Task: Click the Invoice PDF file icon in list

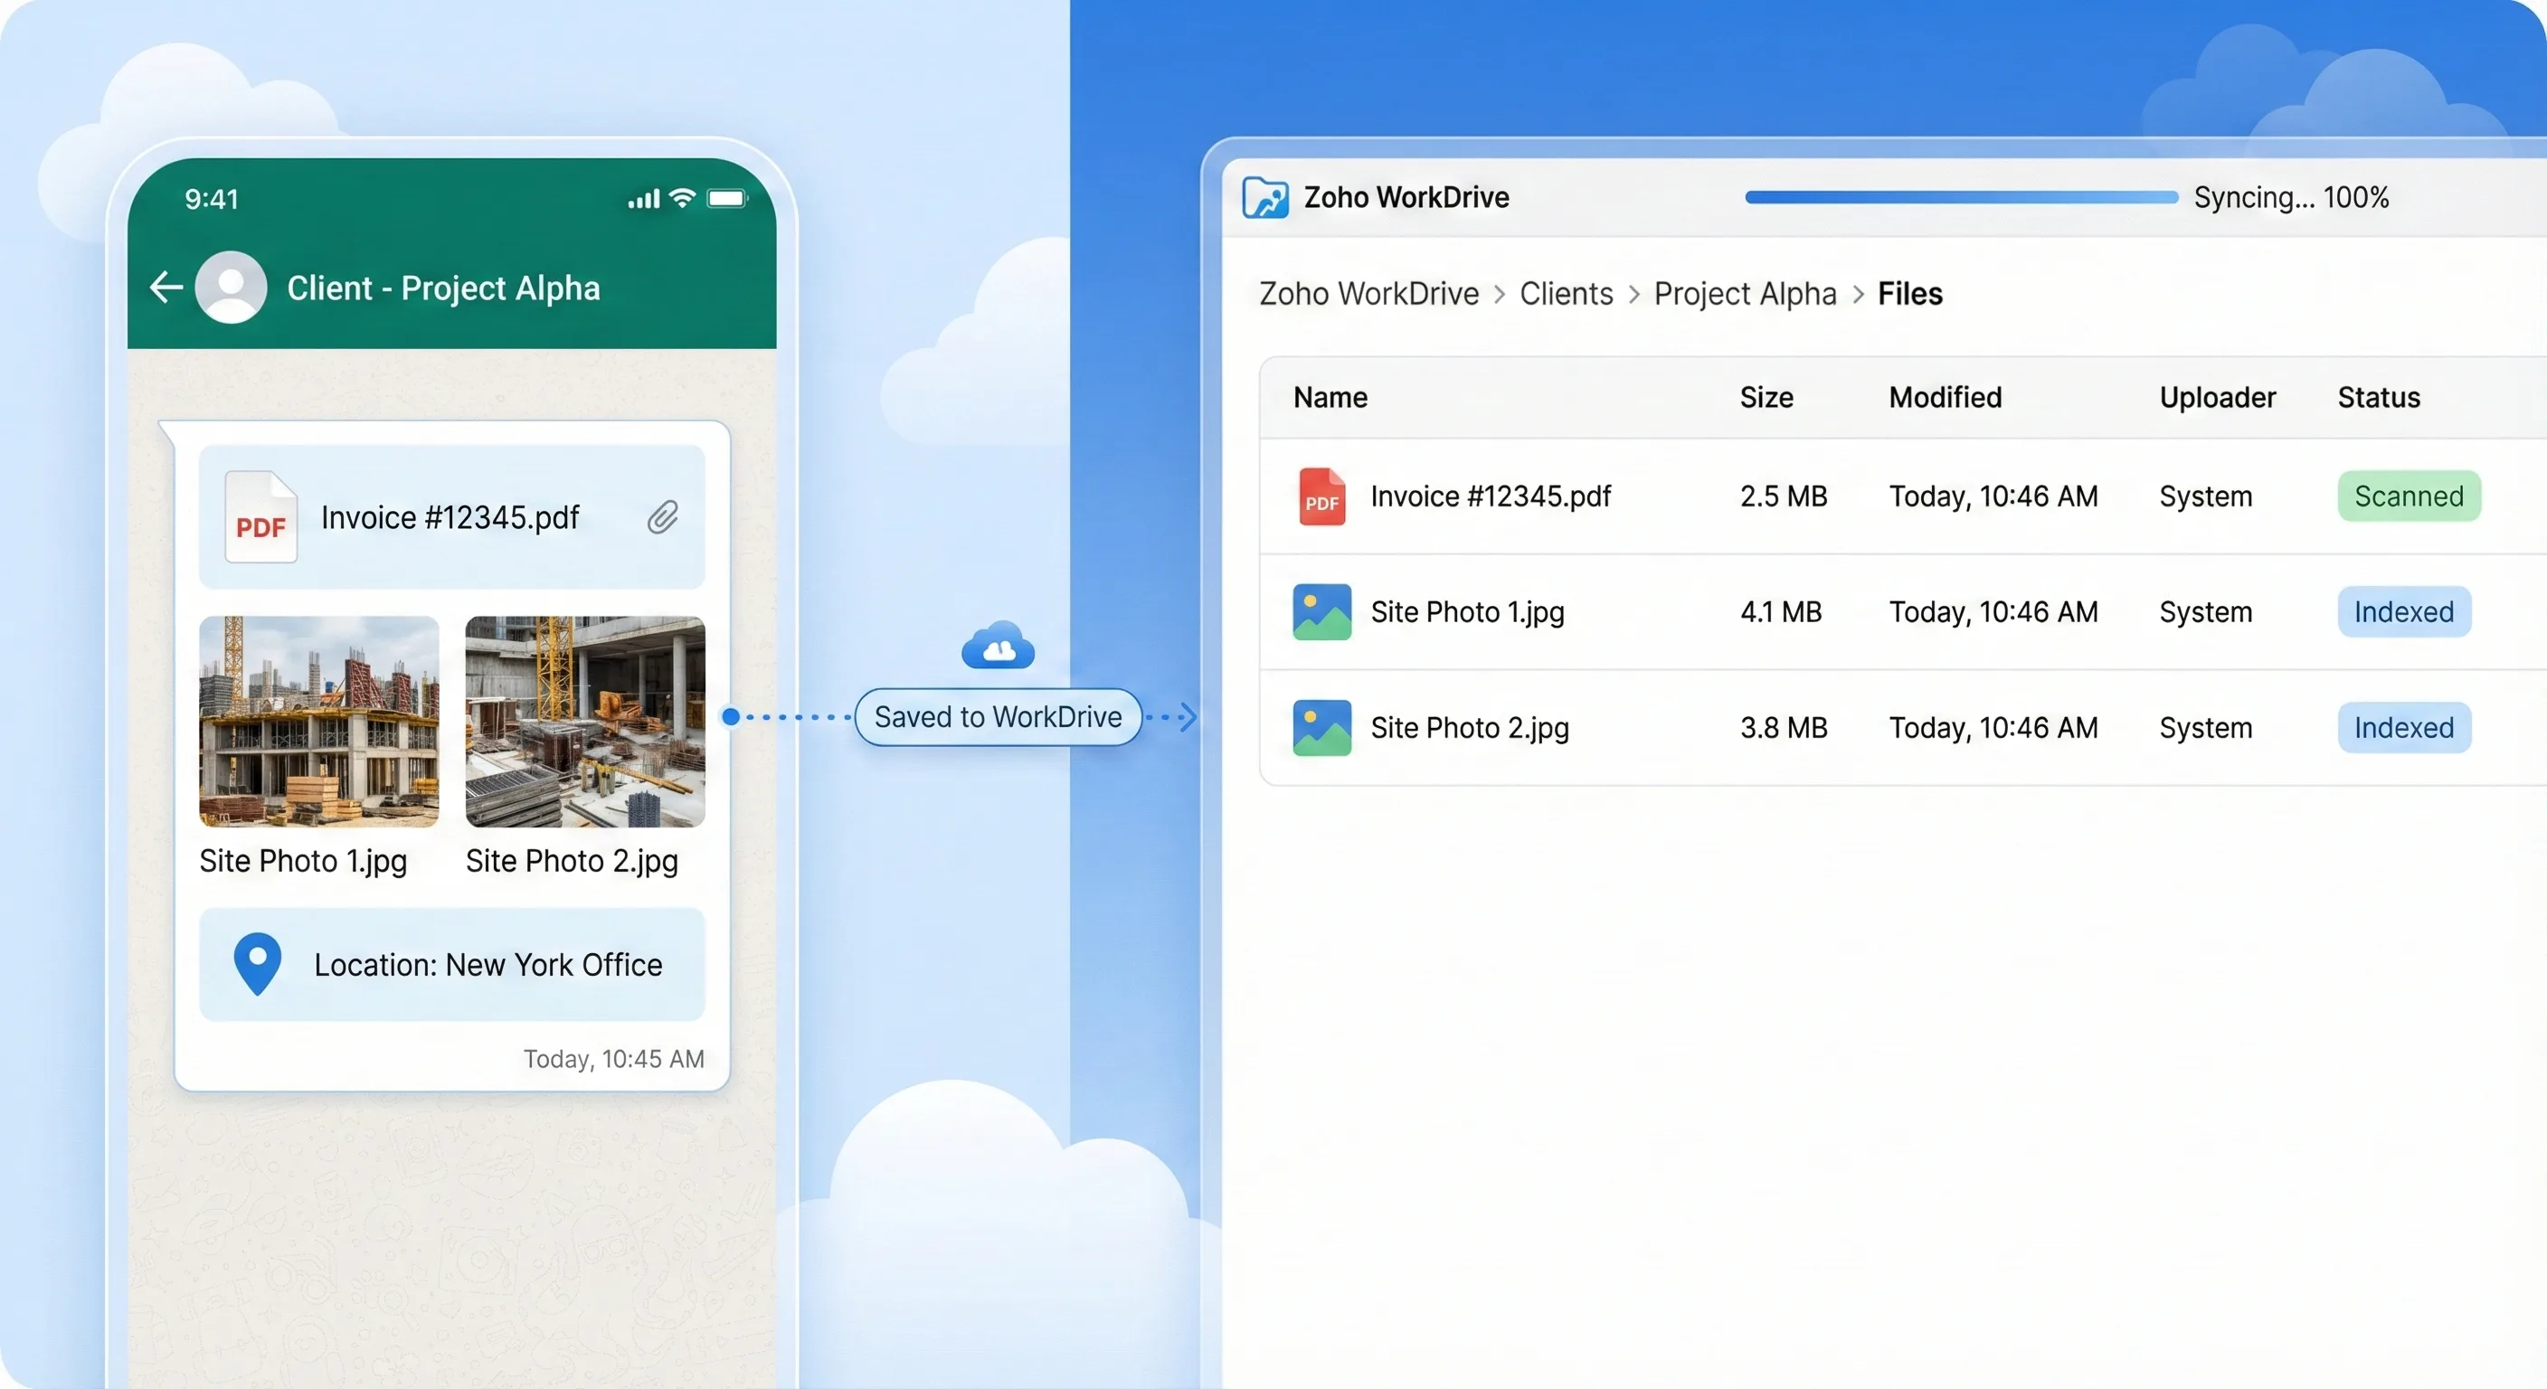Action: point(1321,496)
